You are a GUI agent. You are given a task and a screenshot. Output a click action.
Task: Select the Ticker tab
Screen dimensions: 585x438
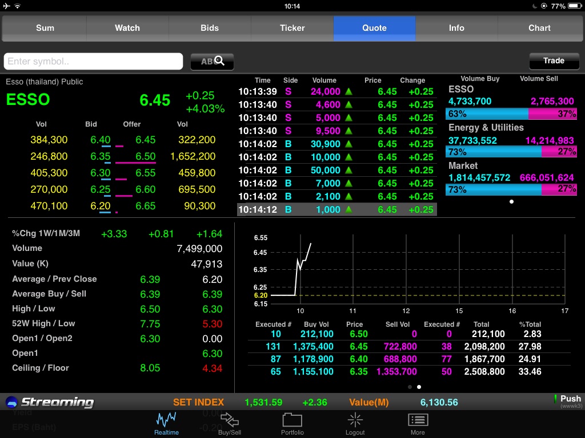coord(292,28)
